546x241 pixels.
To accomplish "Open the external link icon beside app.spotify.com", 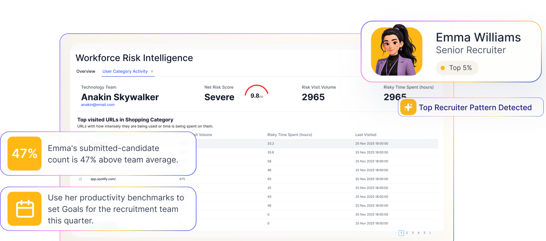I will (80, 179).
